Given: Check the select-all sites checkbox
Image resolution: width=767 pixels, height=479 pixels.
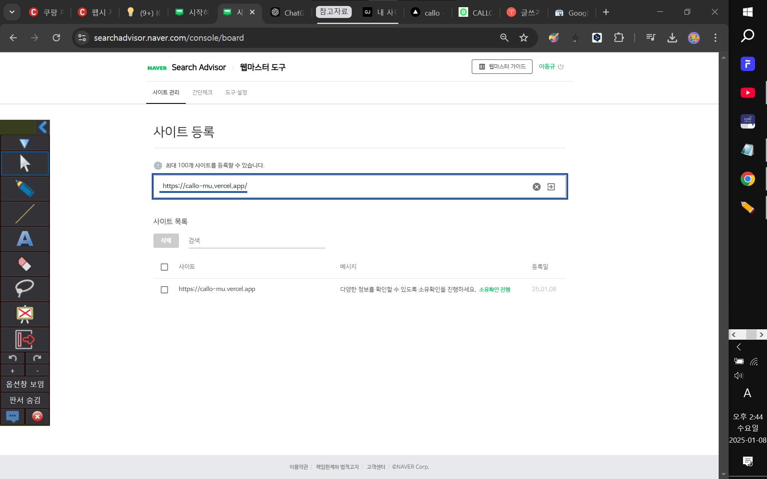Looking at the screenshot, I should click(164, 267).
